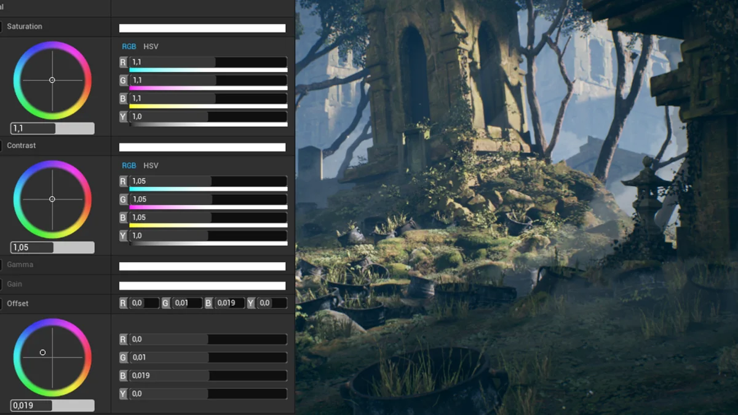Adjust the Saturation B slider
The width and height of the screenshot is (738, 415).
pos(208,98)
